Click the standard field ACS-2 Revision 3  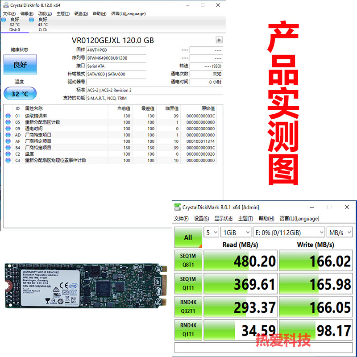tap(154, 90)
